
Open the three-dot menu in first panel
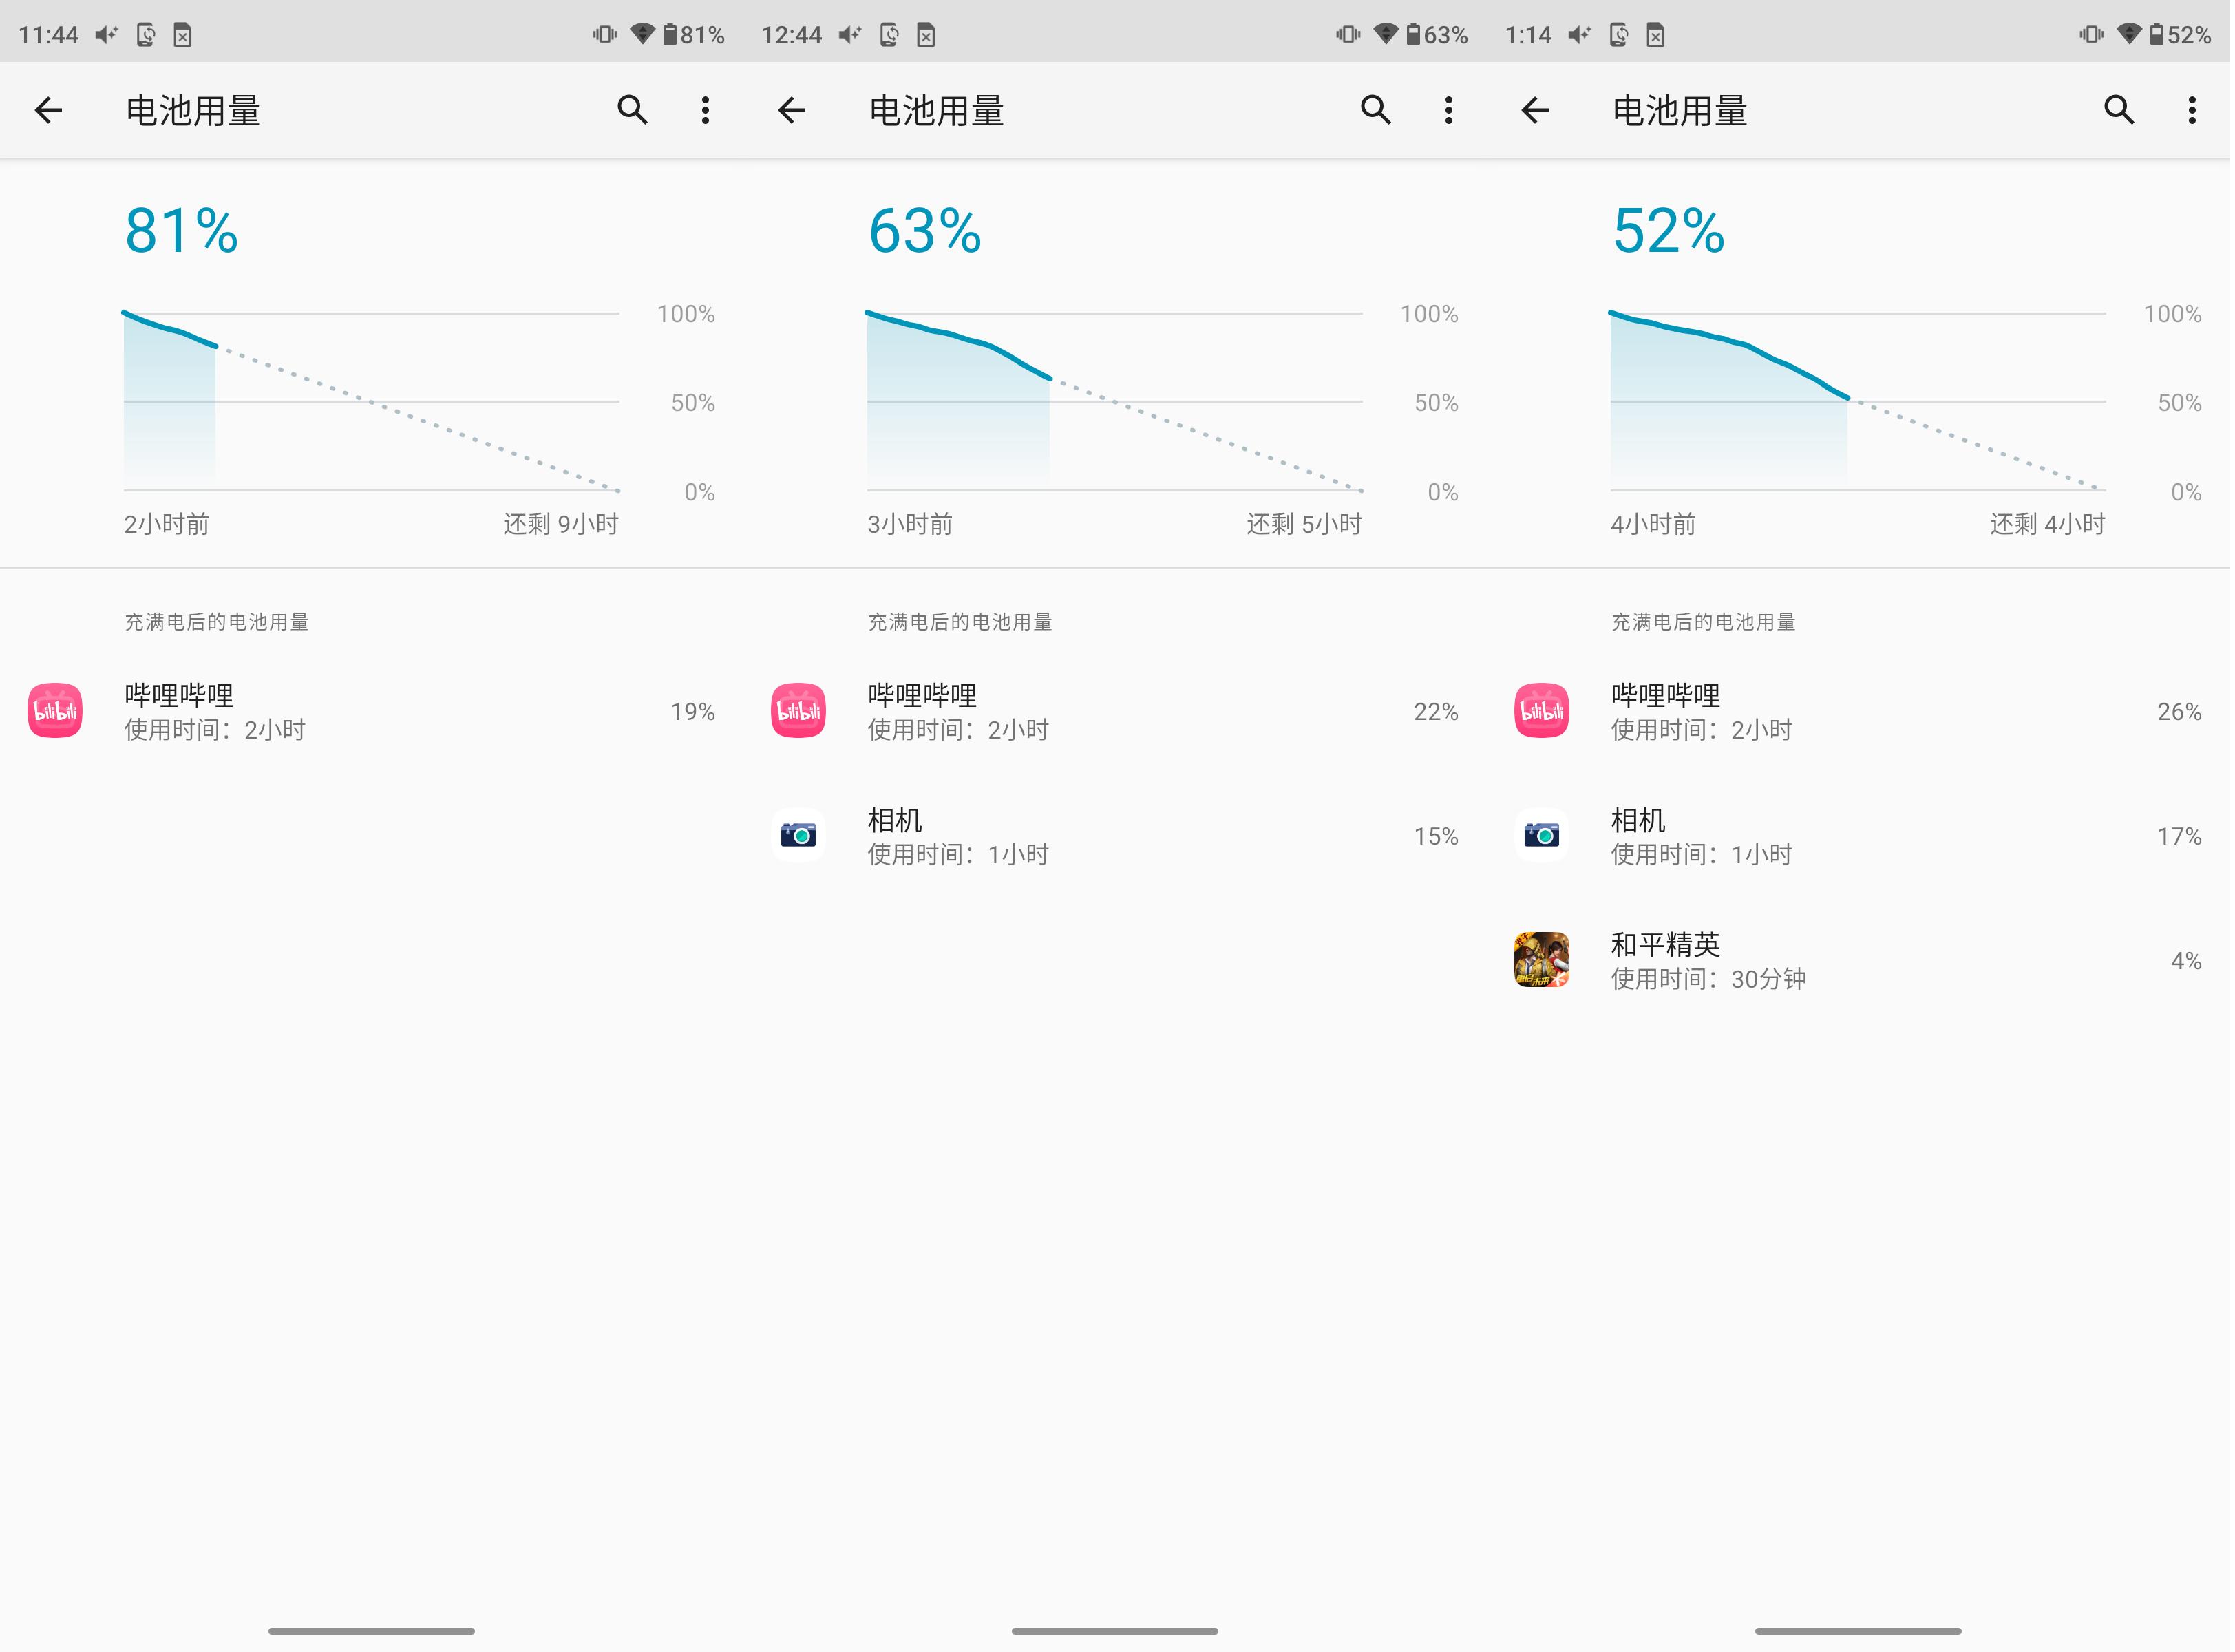705,110
